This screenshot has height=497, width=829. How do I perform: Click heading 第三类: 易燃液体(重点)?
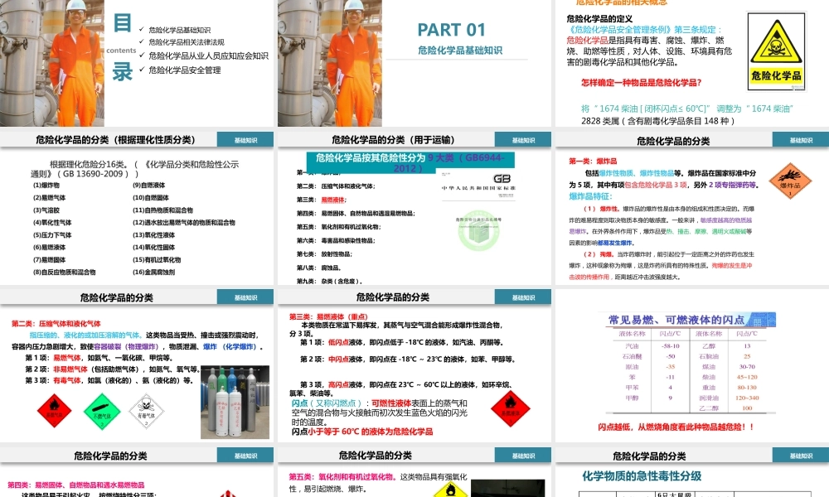[328, 317]
